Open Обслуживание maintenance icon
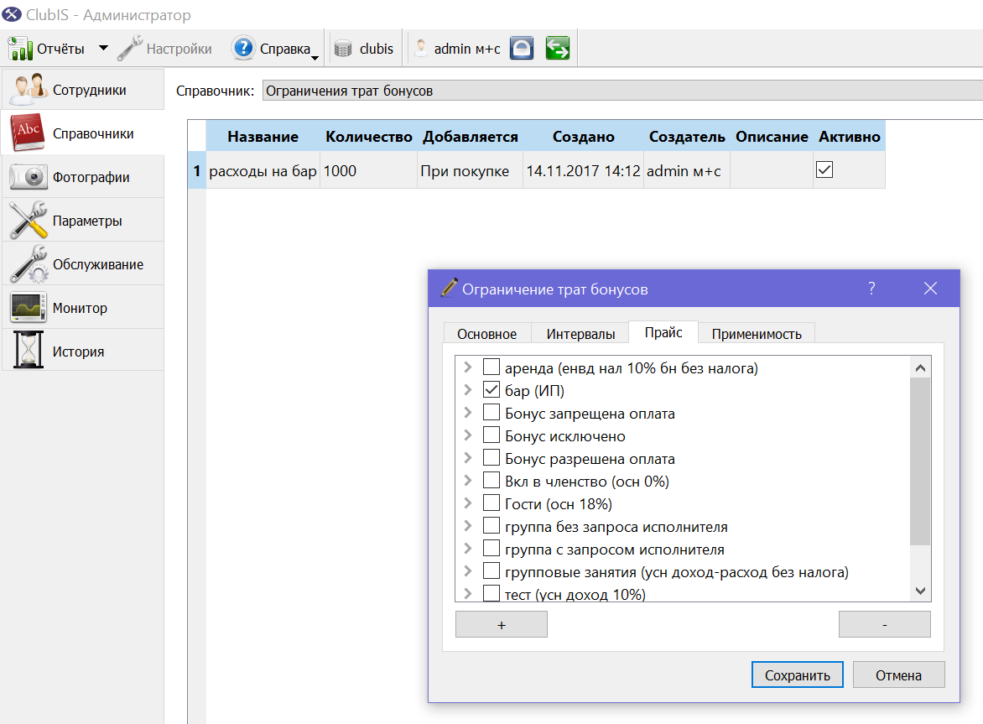The height and width of the screenshot is (724, 983). tap(29, 264)
